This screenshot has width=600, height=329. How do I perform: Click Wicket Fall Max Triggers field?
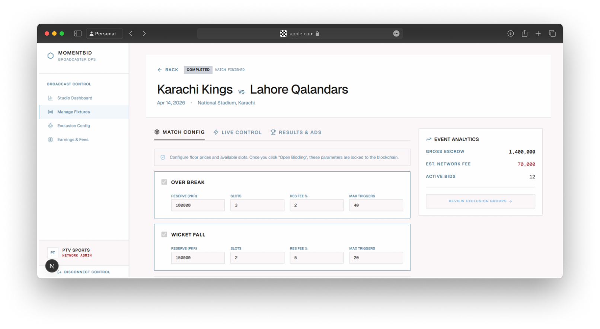[376, 258]
